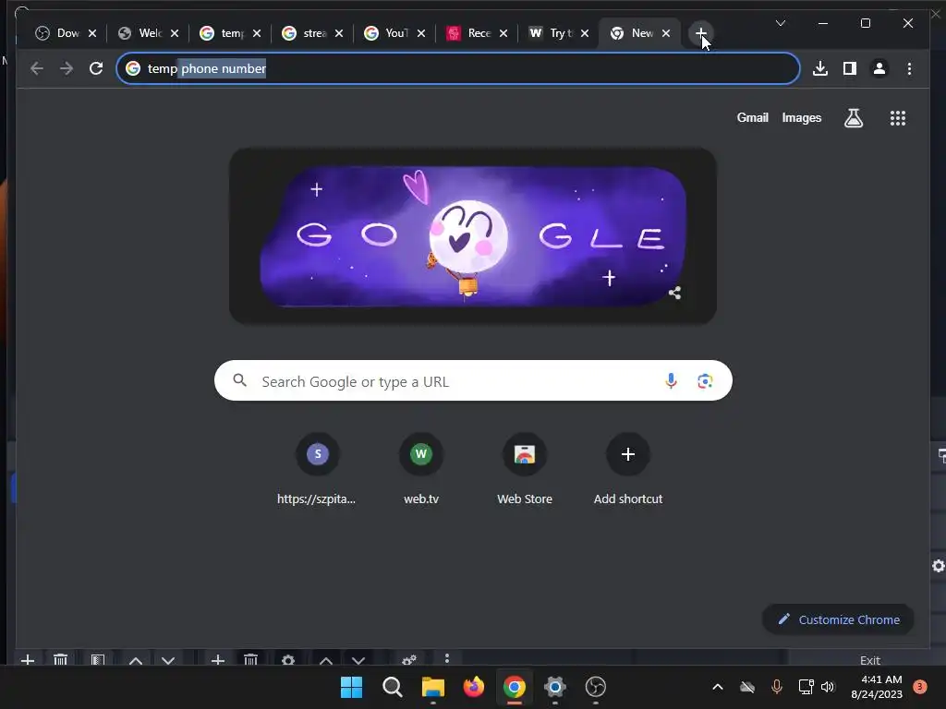Open volume control in system tray
The width and height of the screenshot is (946, 709).
(x=827, y=687)
